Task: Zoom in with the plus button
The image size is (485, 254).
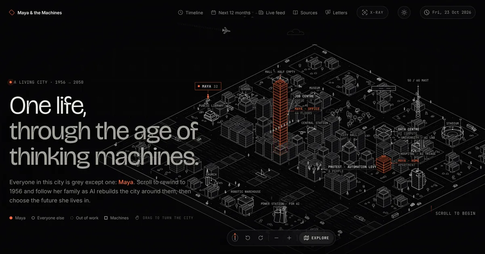Action: (x=289, y=238)
